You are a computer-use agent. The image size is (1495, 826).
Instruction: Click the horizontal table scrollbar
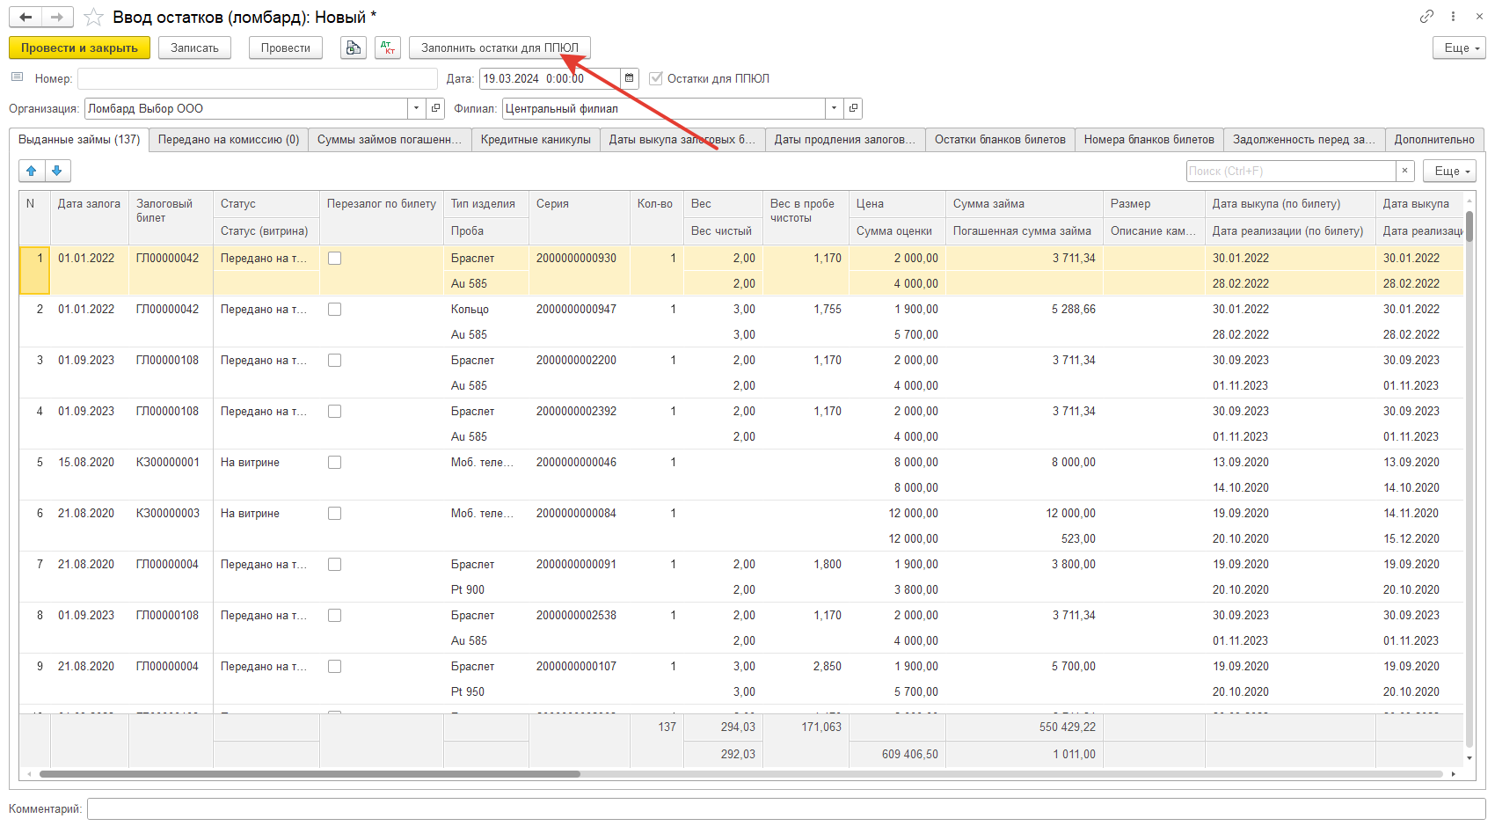(x=310, y=774)
